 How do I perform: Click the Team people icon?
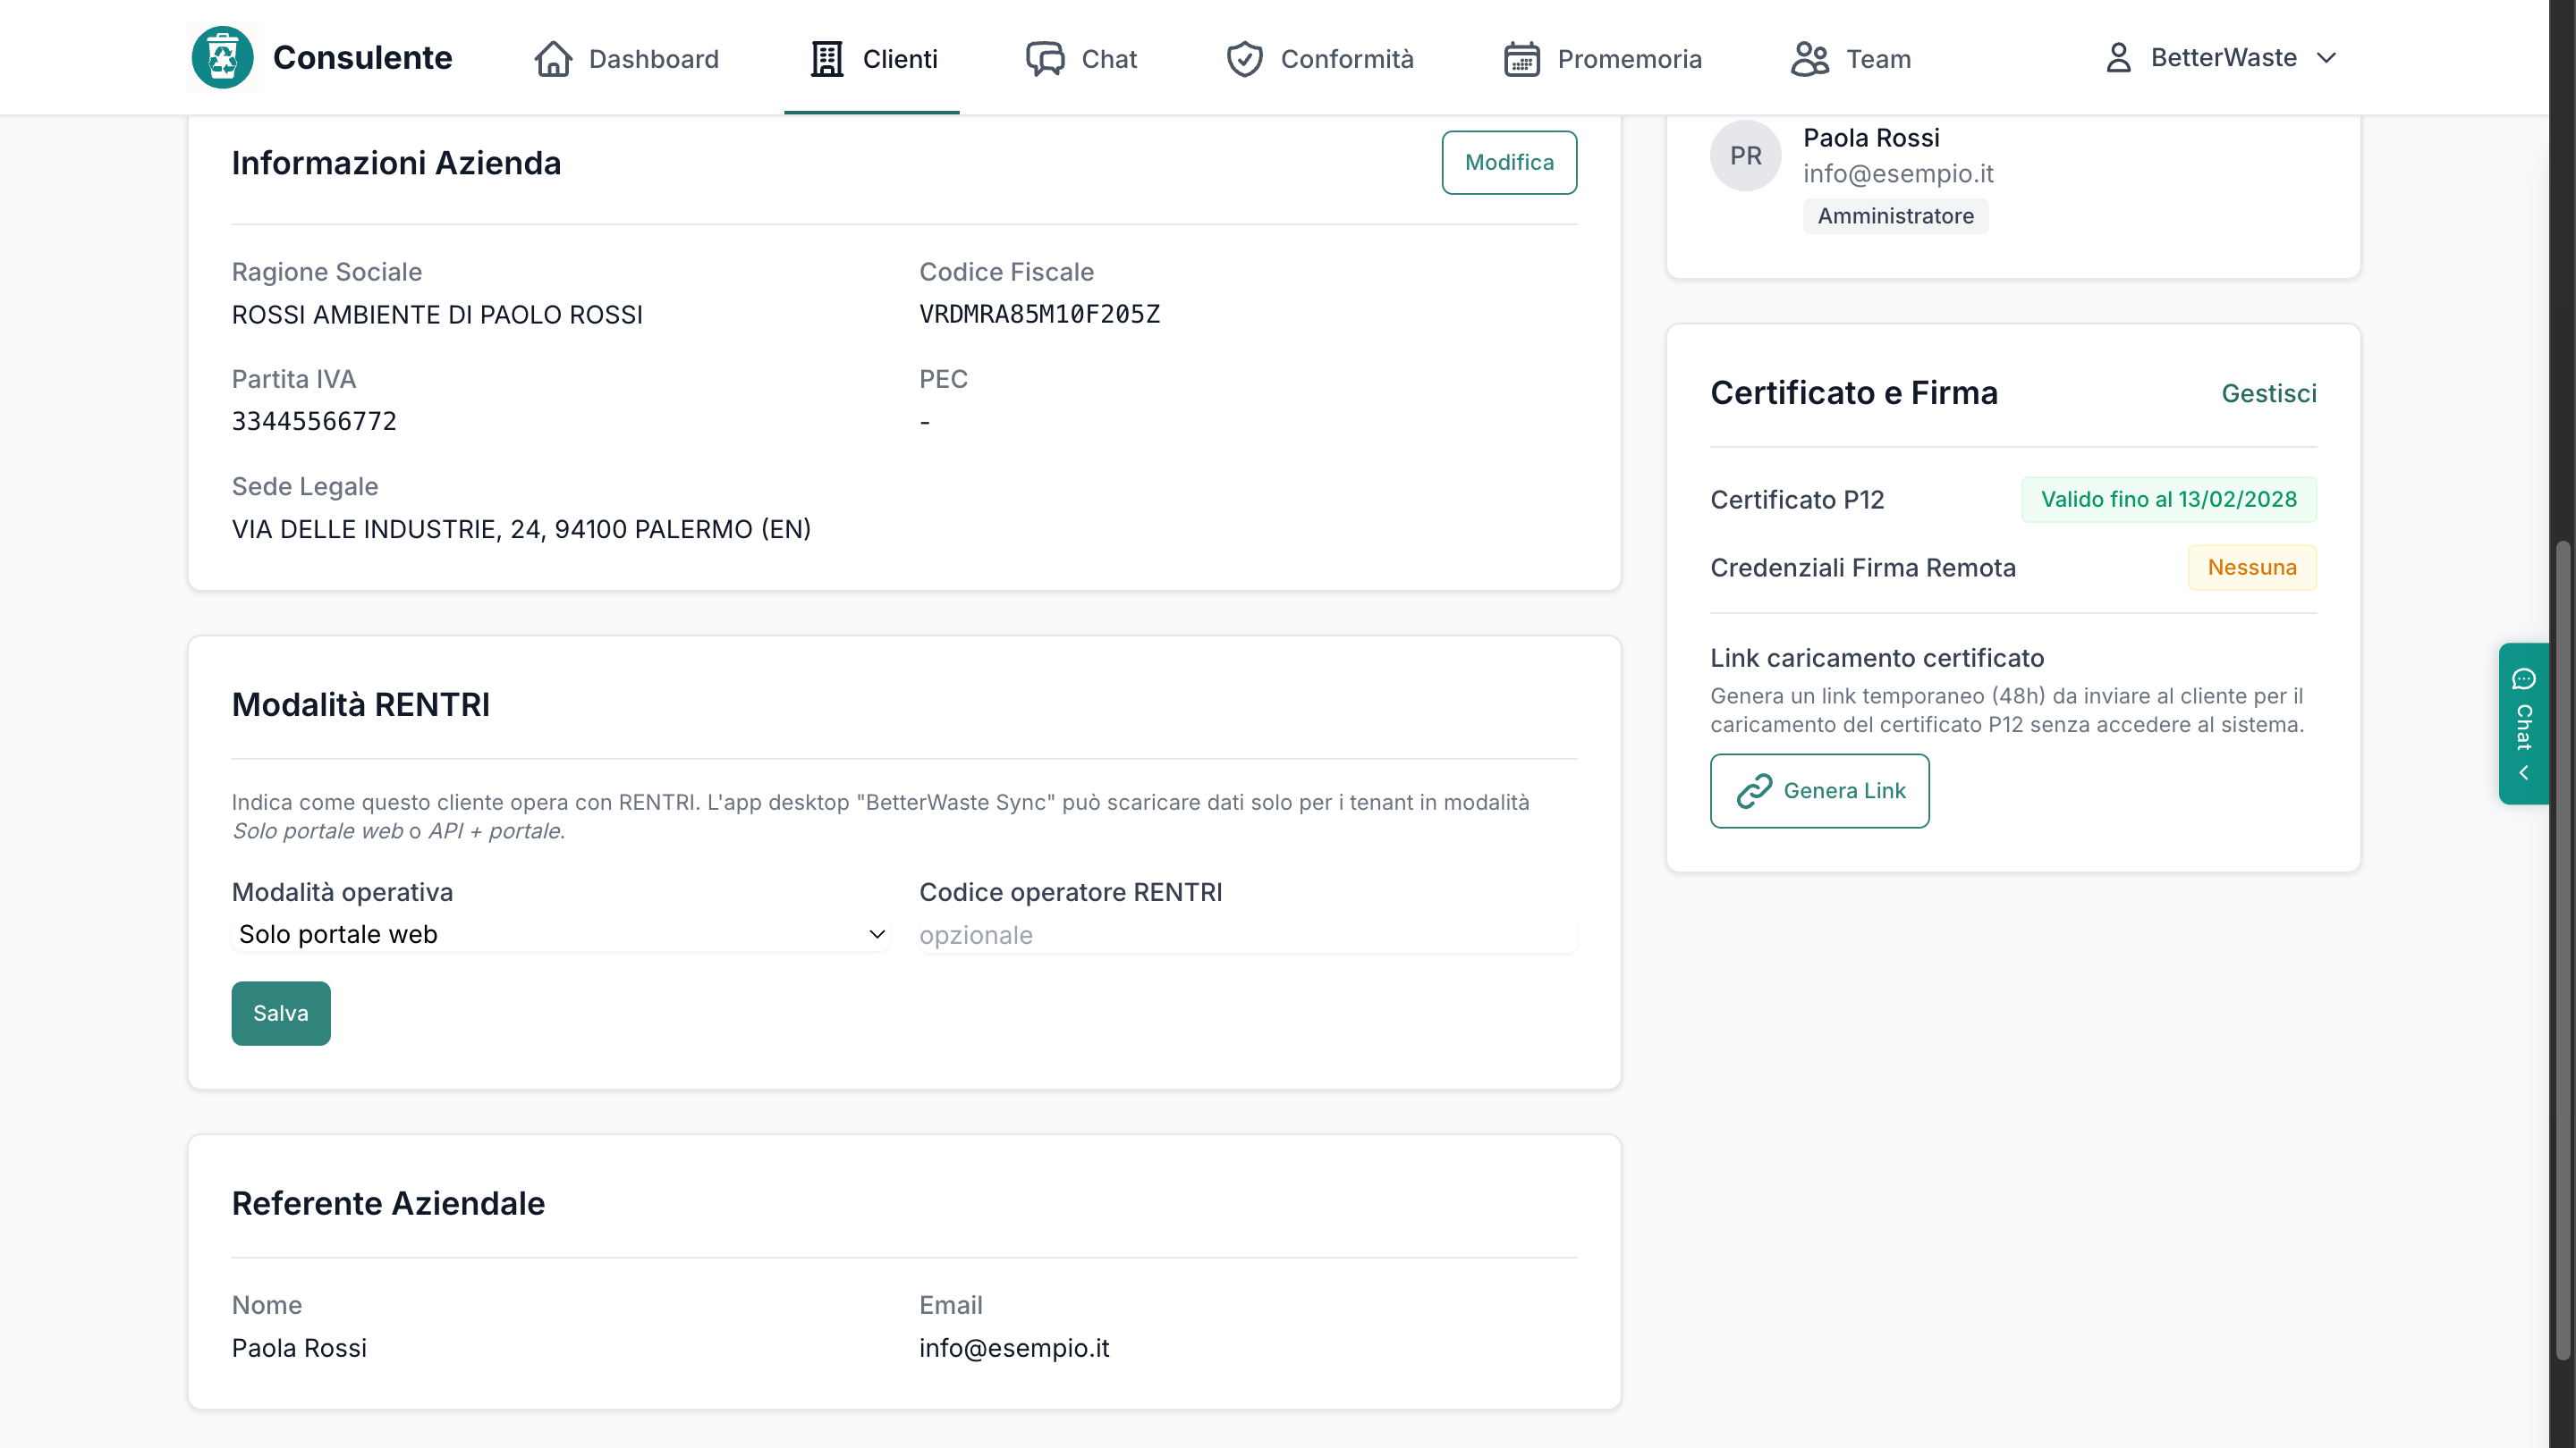1810,59
